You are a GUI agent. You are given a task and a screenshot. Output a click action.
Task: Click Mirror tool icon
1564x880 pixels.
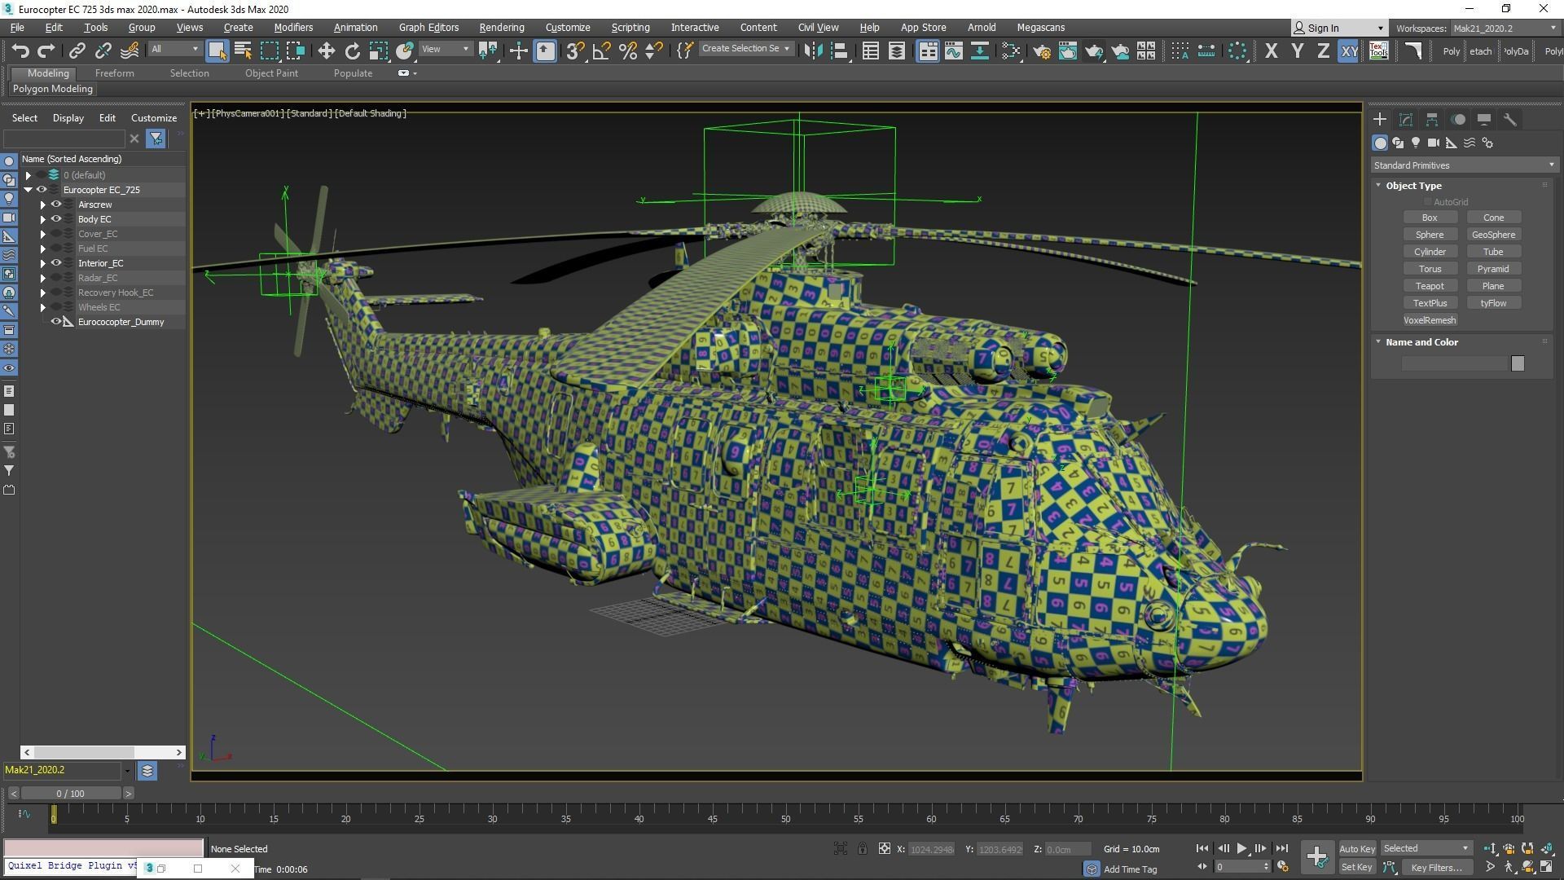coord(812,51)
